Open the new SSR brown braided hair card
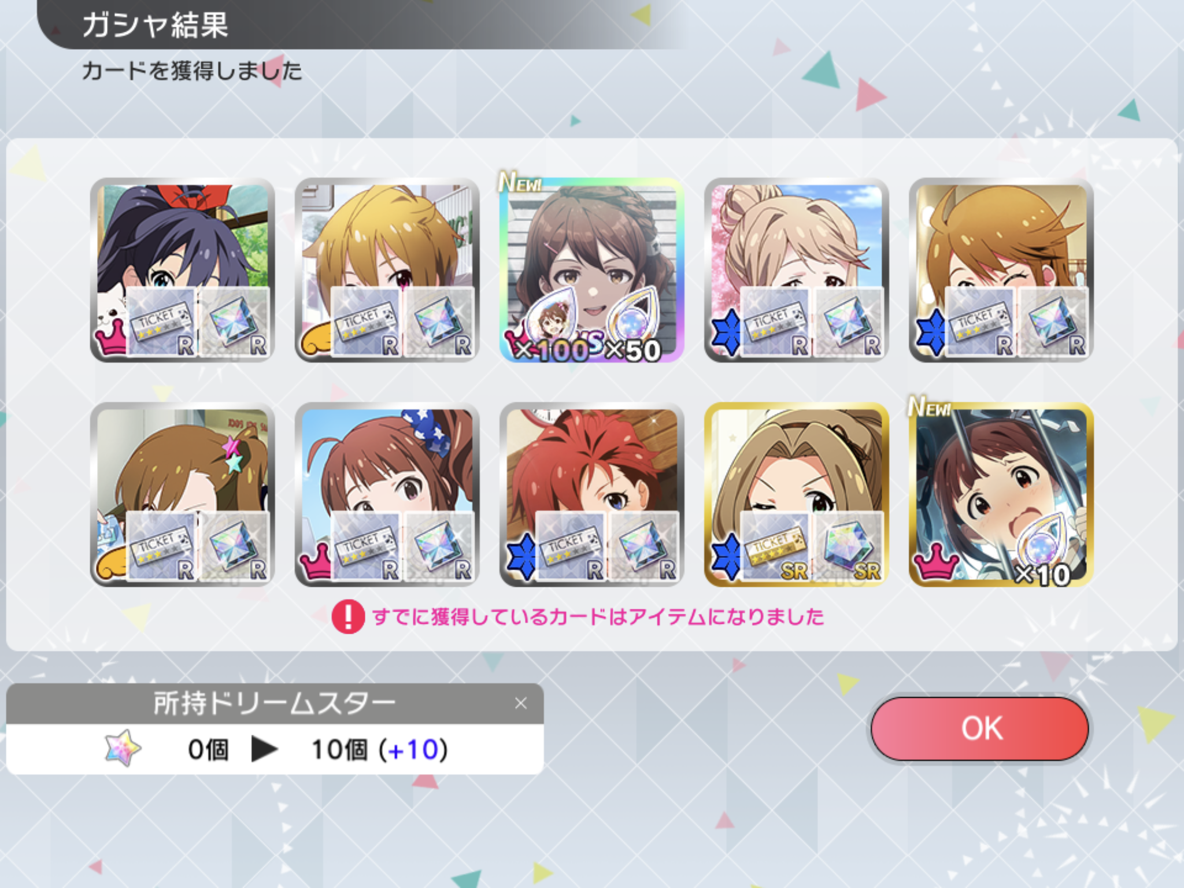 click(x=591, y=270)
